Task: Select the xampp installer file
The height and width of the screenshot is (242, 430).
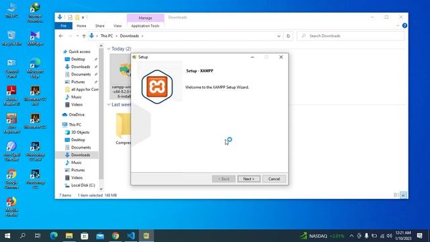Action: coord(121,76)
